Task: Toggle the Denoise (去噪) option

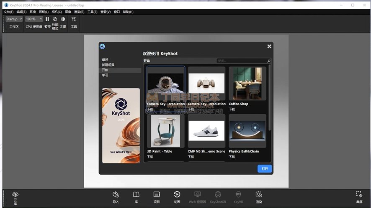Action: (63, 19)
